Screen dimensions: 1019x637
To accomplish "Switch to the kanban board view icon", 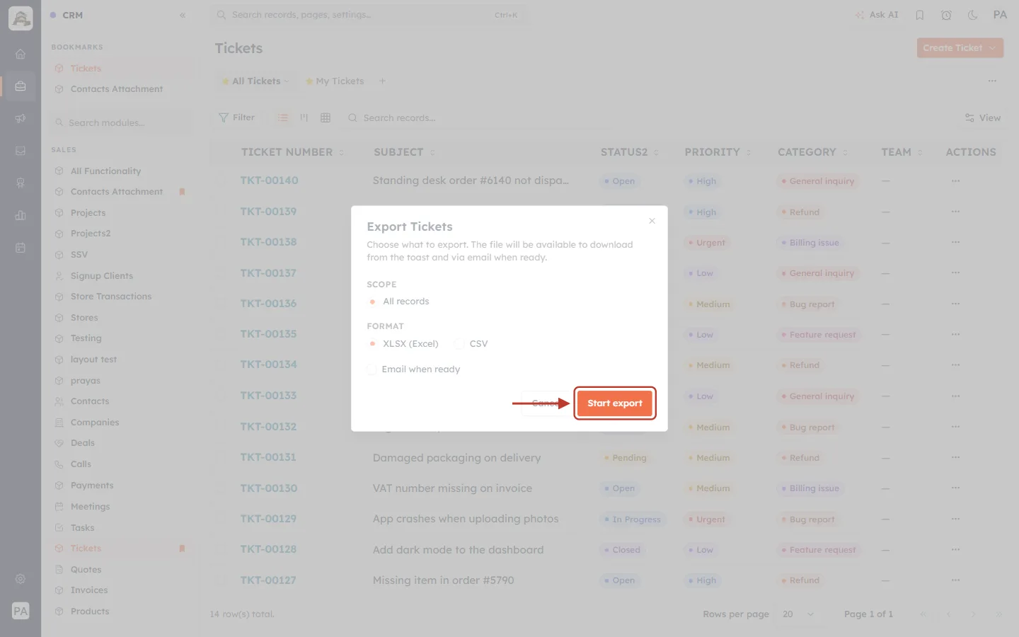I will 304,117.
